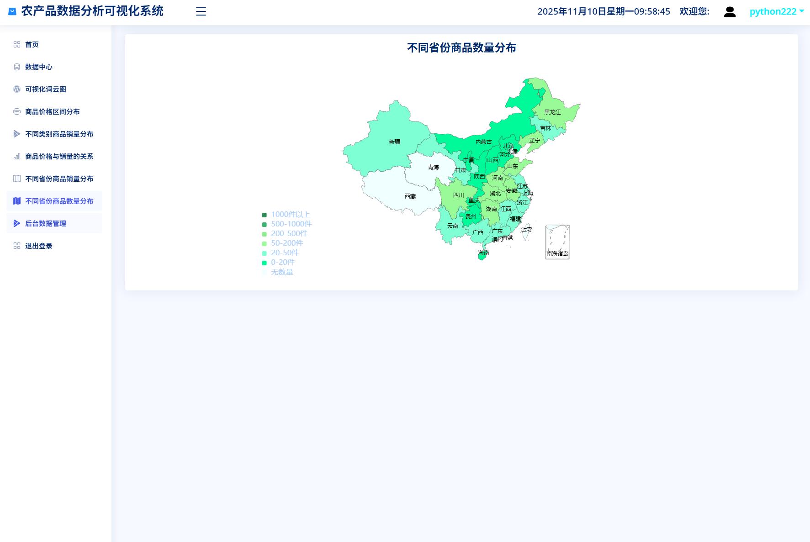Image resolution: width=810 pixels, height=542 pixels.
Task: Click the 南海诸岛 inset box
Action: pos(557,242)
